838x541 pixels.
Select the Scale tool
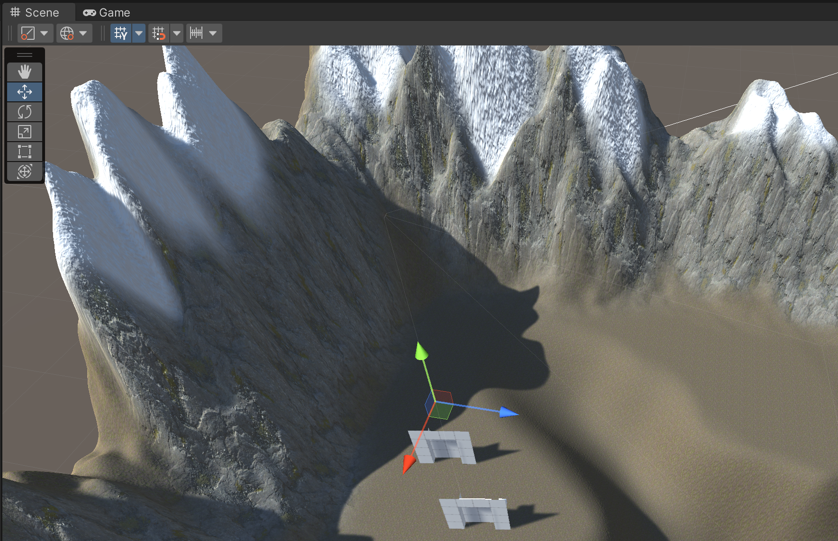pos(25,132)
